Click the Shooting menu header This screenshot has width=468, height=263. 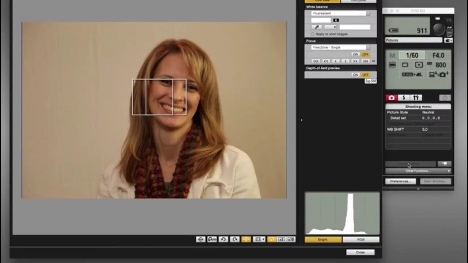pos(418,107)
